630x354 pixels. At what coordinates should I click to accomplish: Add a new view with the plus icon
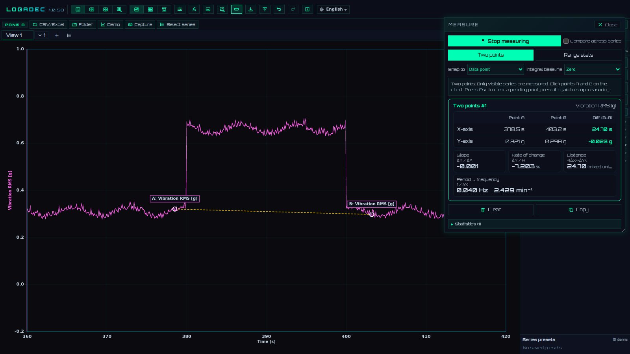tap(57, 35)
